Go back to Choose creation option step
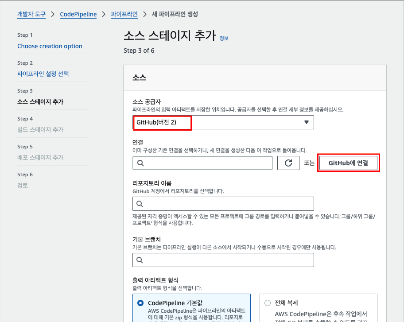The height and width of the screenshot is (322, 404). tap(50, 46)
